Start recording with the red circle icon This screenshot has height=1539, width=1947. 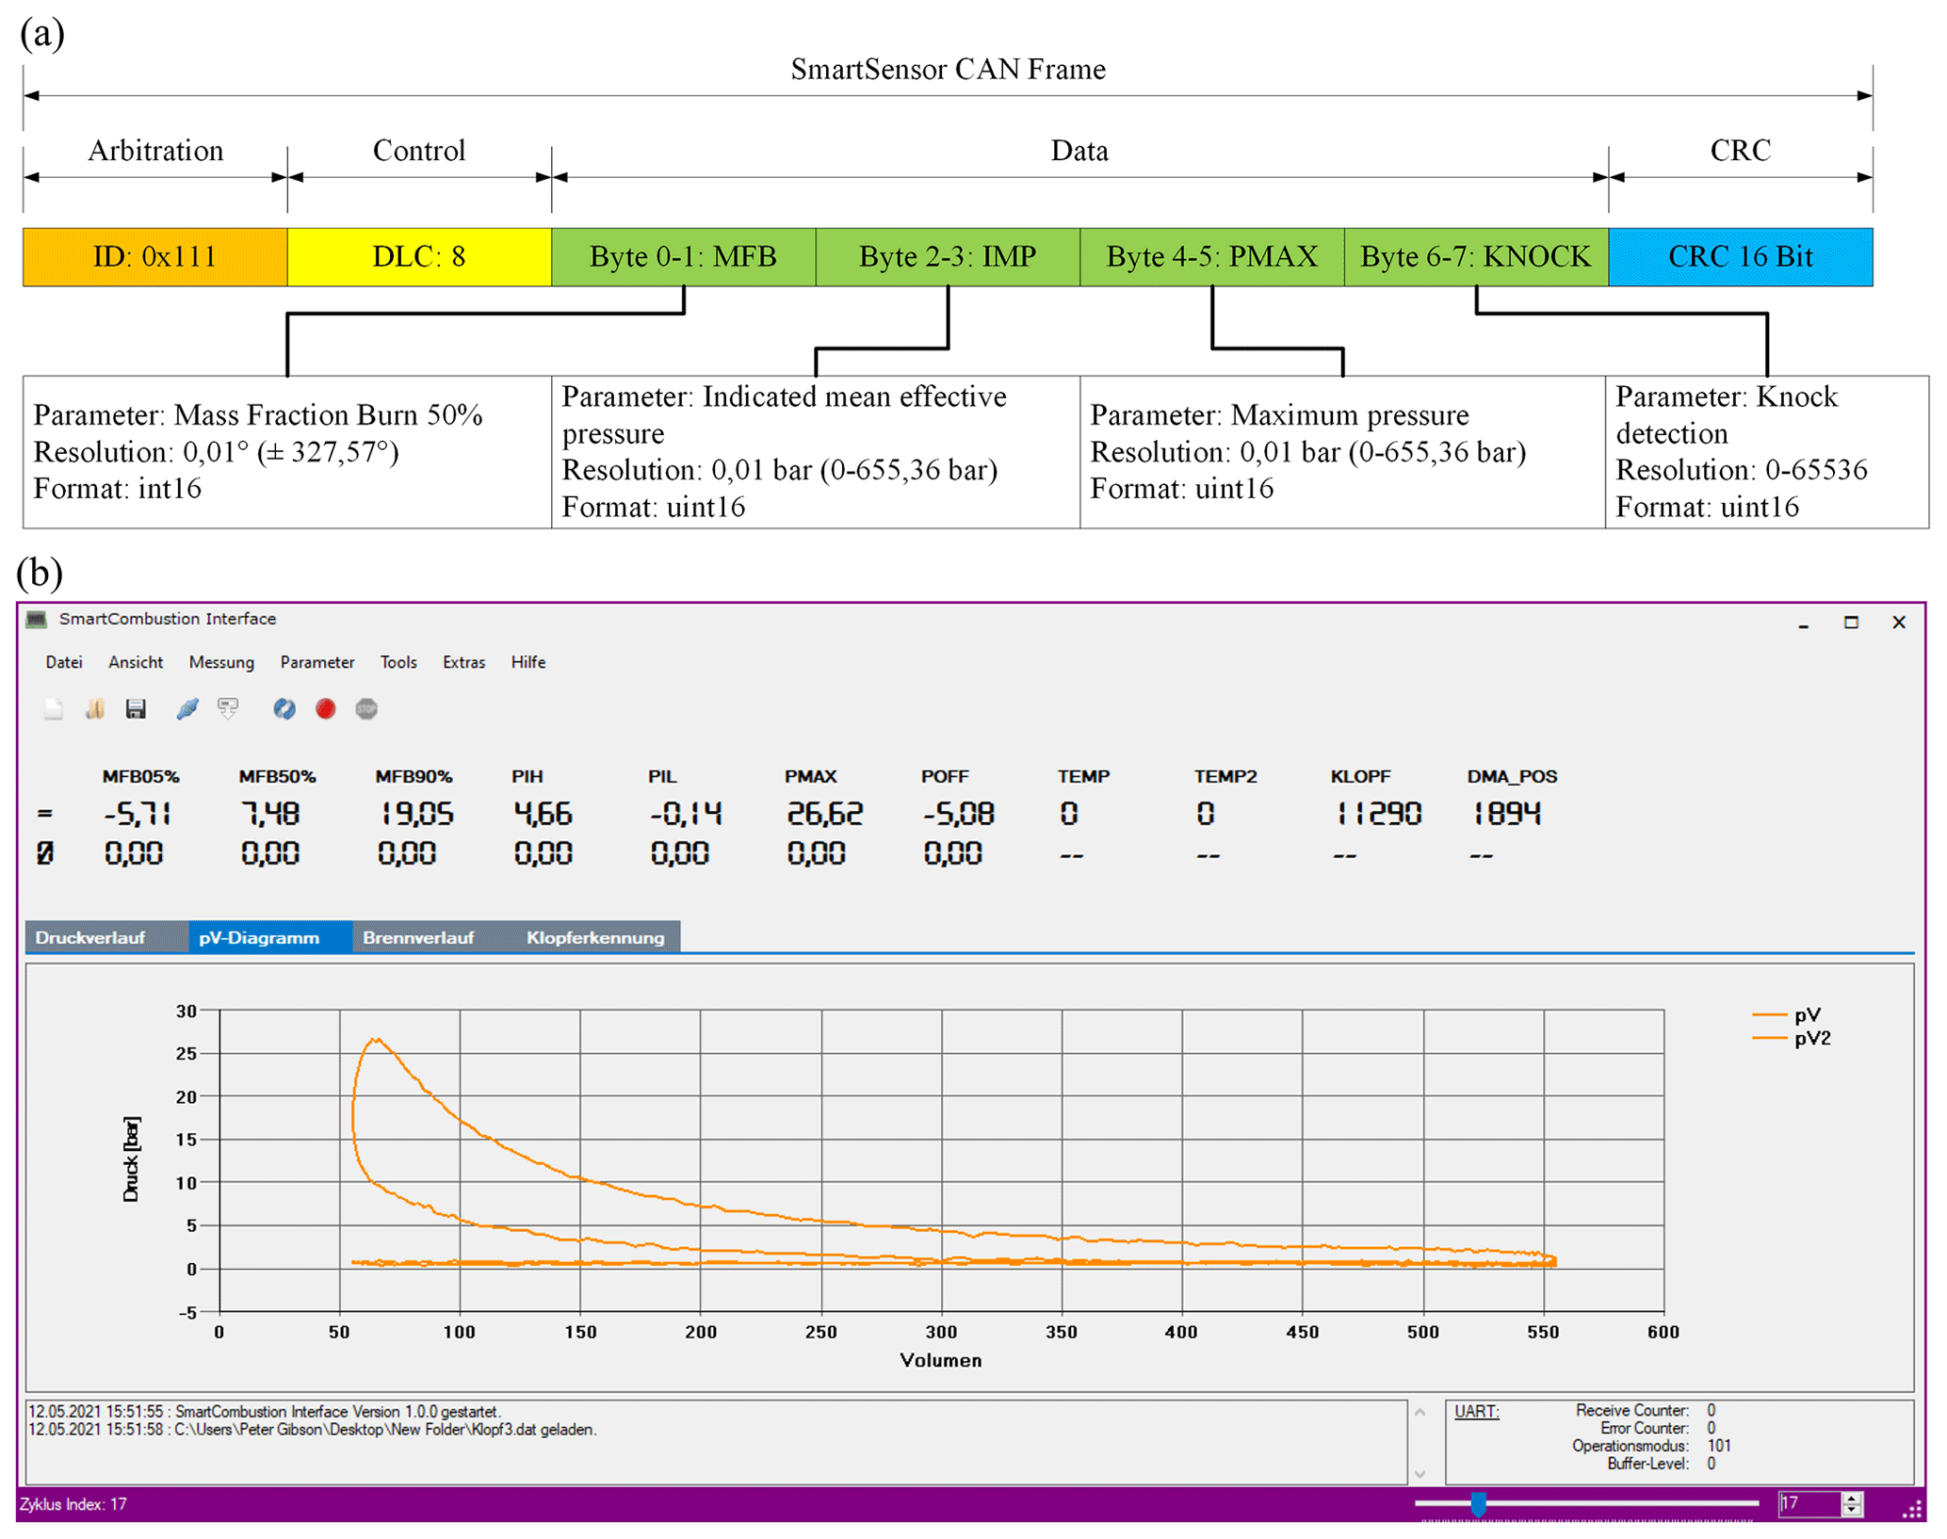(x=326, y=709)
